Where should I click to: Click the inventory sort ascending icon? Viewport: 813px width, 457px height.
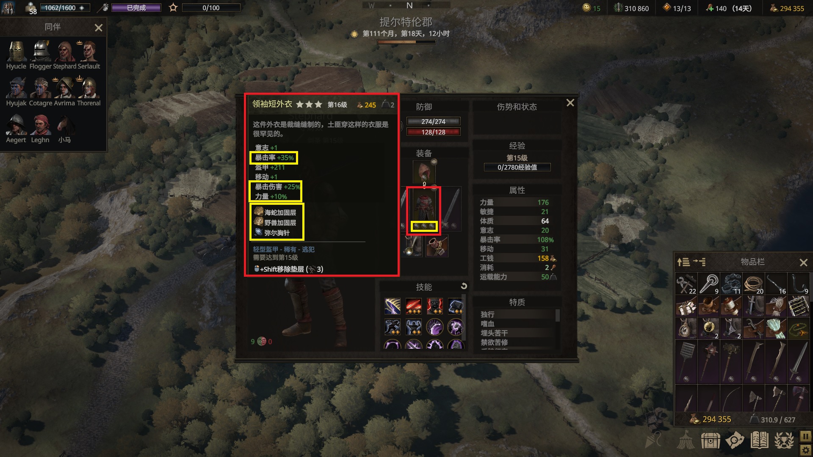pyautogui.click(x=683, y=262)
